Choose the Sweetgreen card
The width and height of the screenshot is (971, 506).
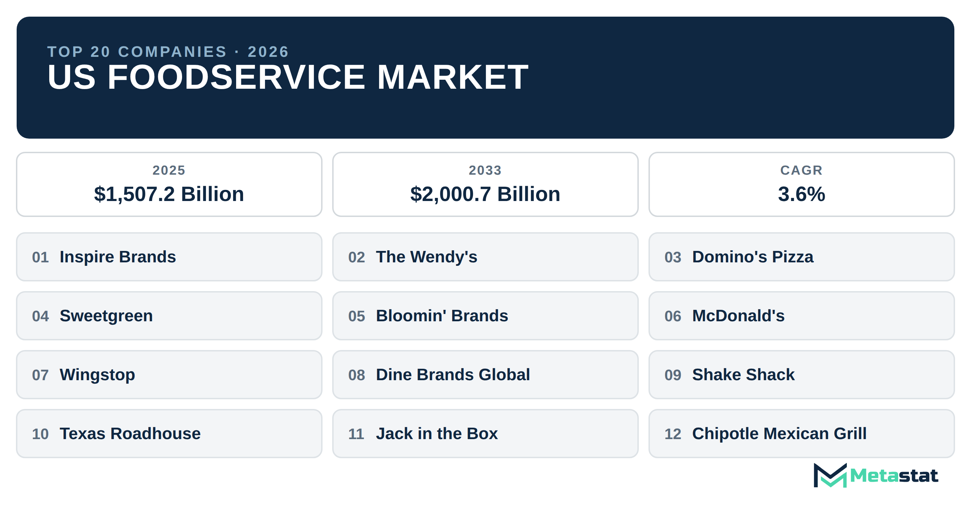click(169, 316)
